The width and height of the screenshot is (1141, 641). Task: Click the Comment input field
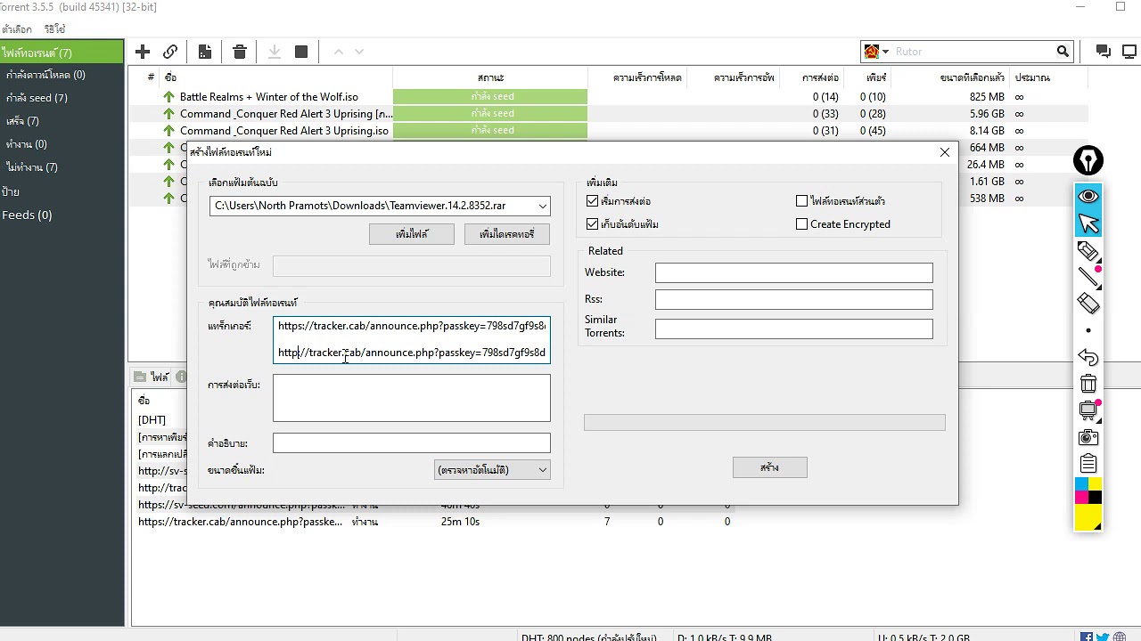(412, 443)
